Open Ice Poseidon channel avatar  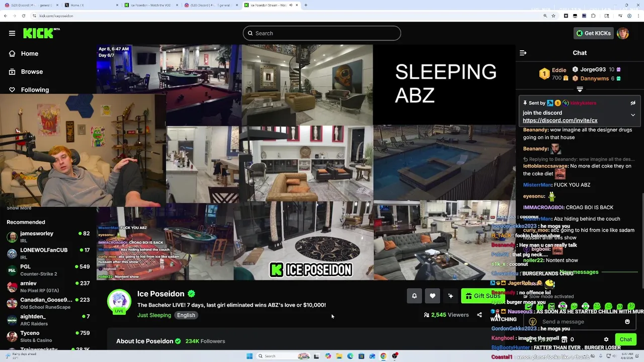pyautogui.click(x=119, y=301)
